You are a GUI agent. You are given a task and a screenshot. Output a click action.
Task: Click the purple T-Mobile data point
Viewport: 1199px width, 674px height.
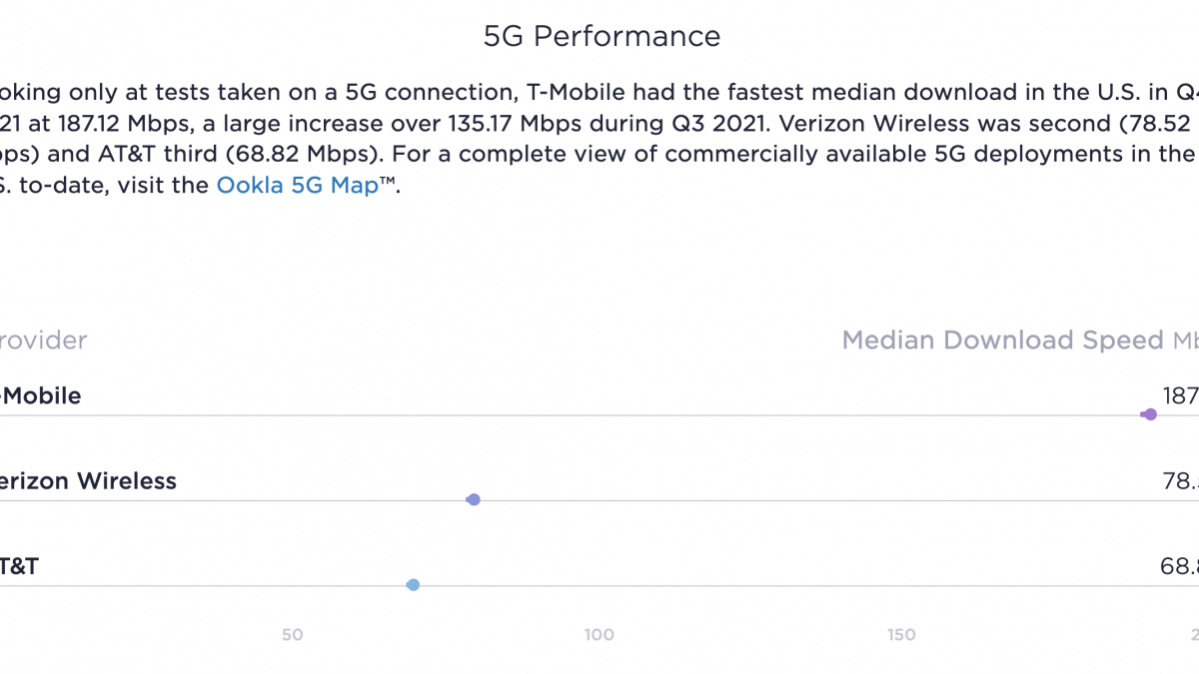pos(1150,414)
